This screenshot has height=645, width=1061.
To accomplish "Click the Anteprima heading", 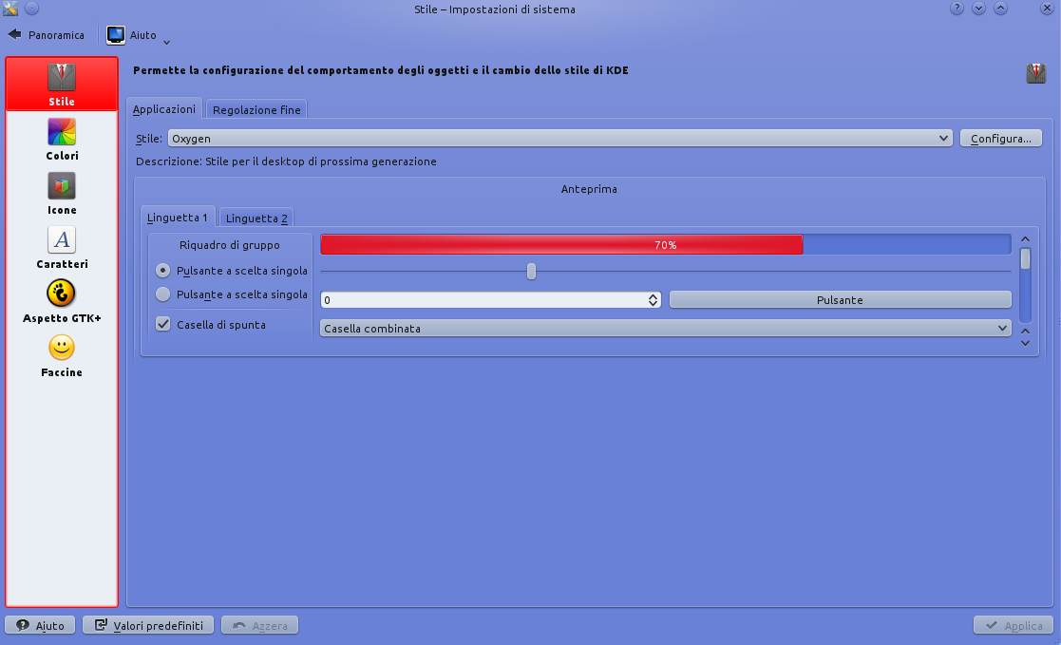I will click(589, 189).
